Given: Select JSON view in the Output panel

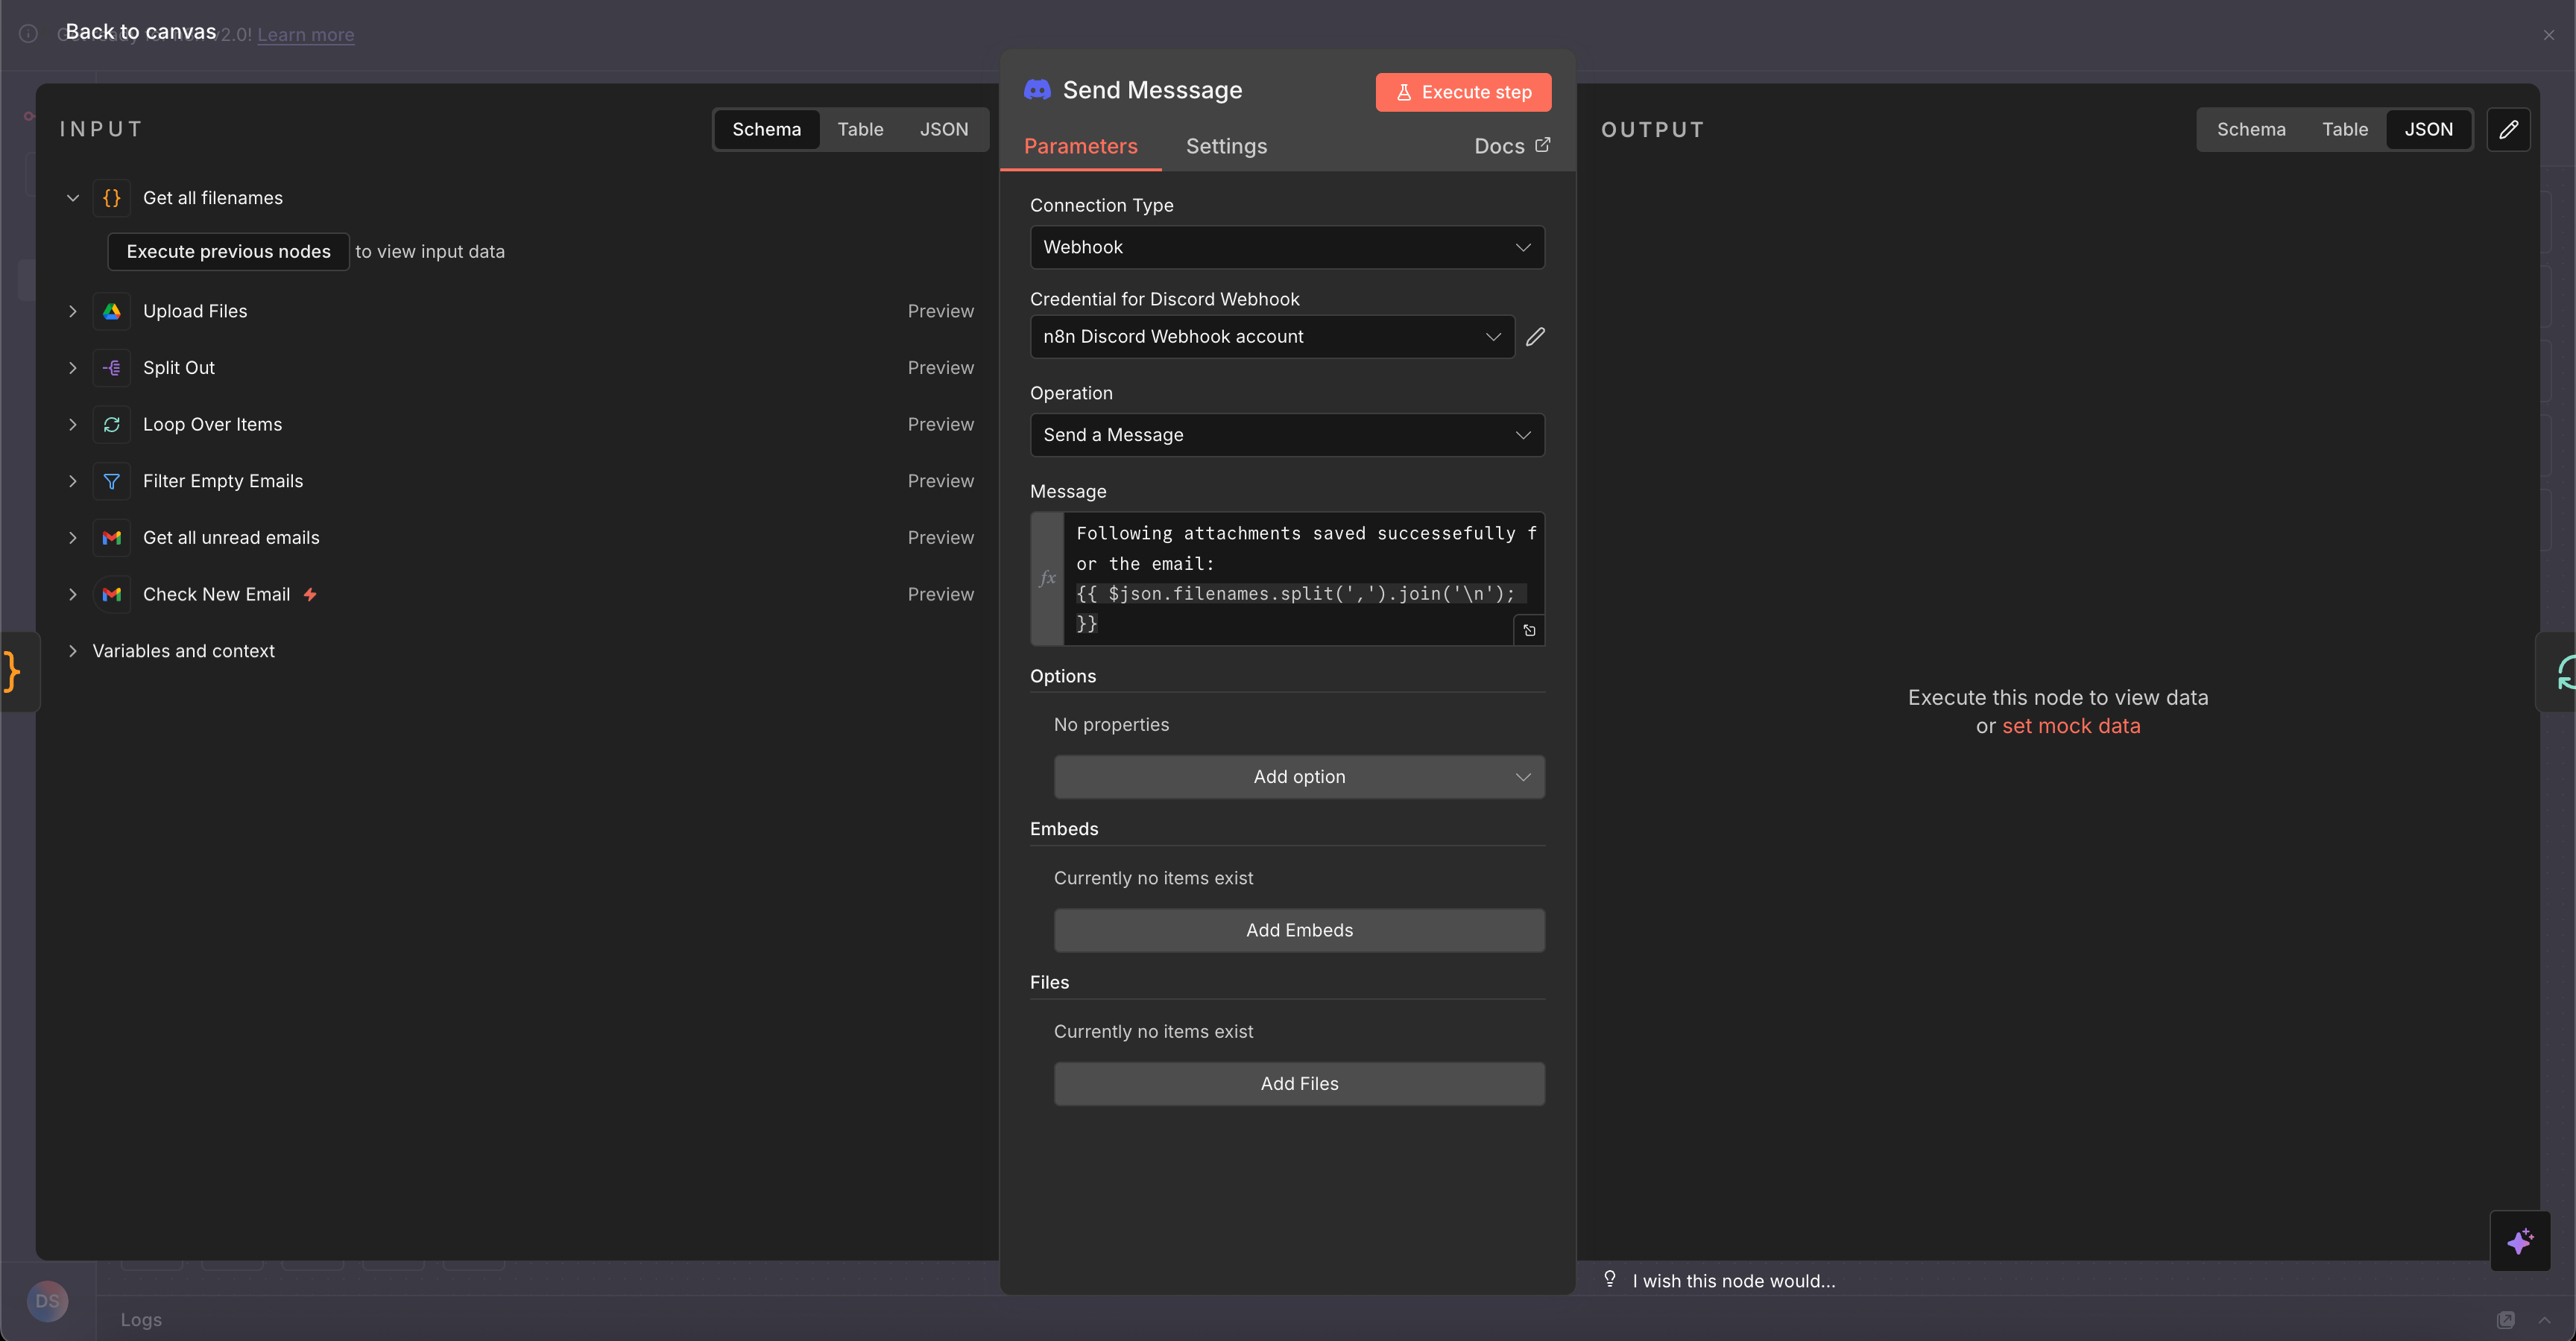Looking at the screenshot, I should [x=2428, y=129].
